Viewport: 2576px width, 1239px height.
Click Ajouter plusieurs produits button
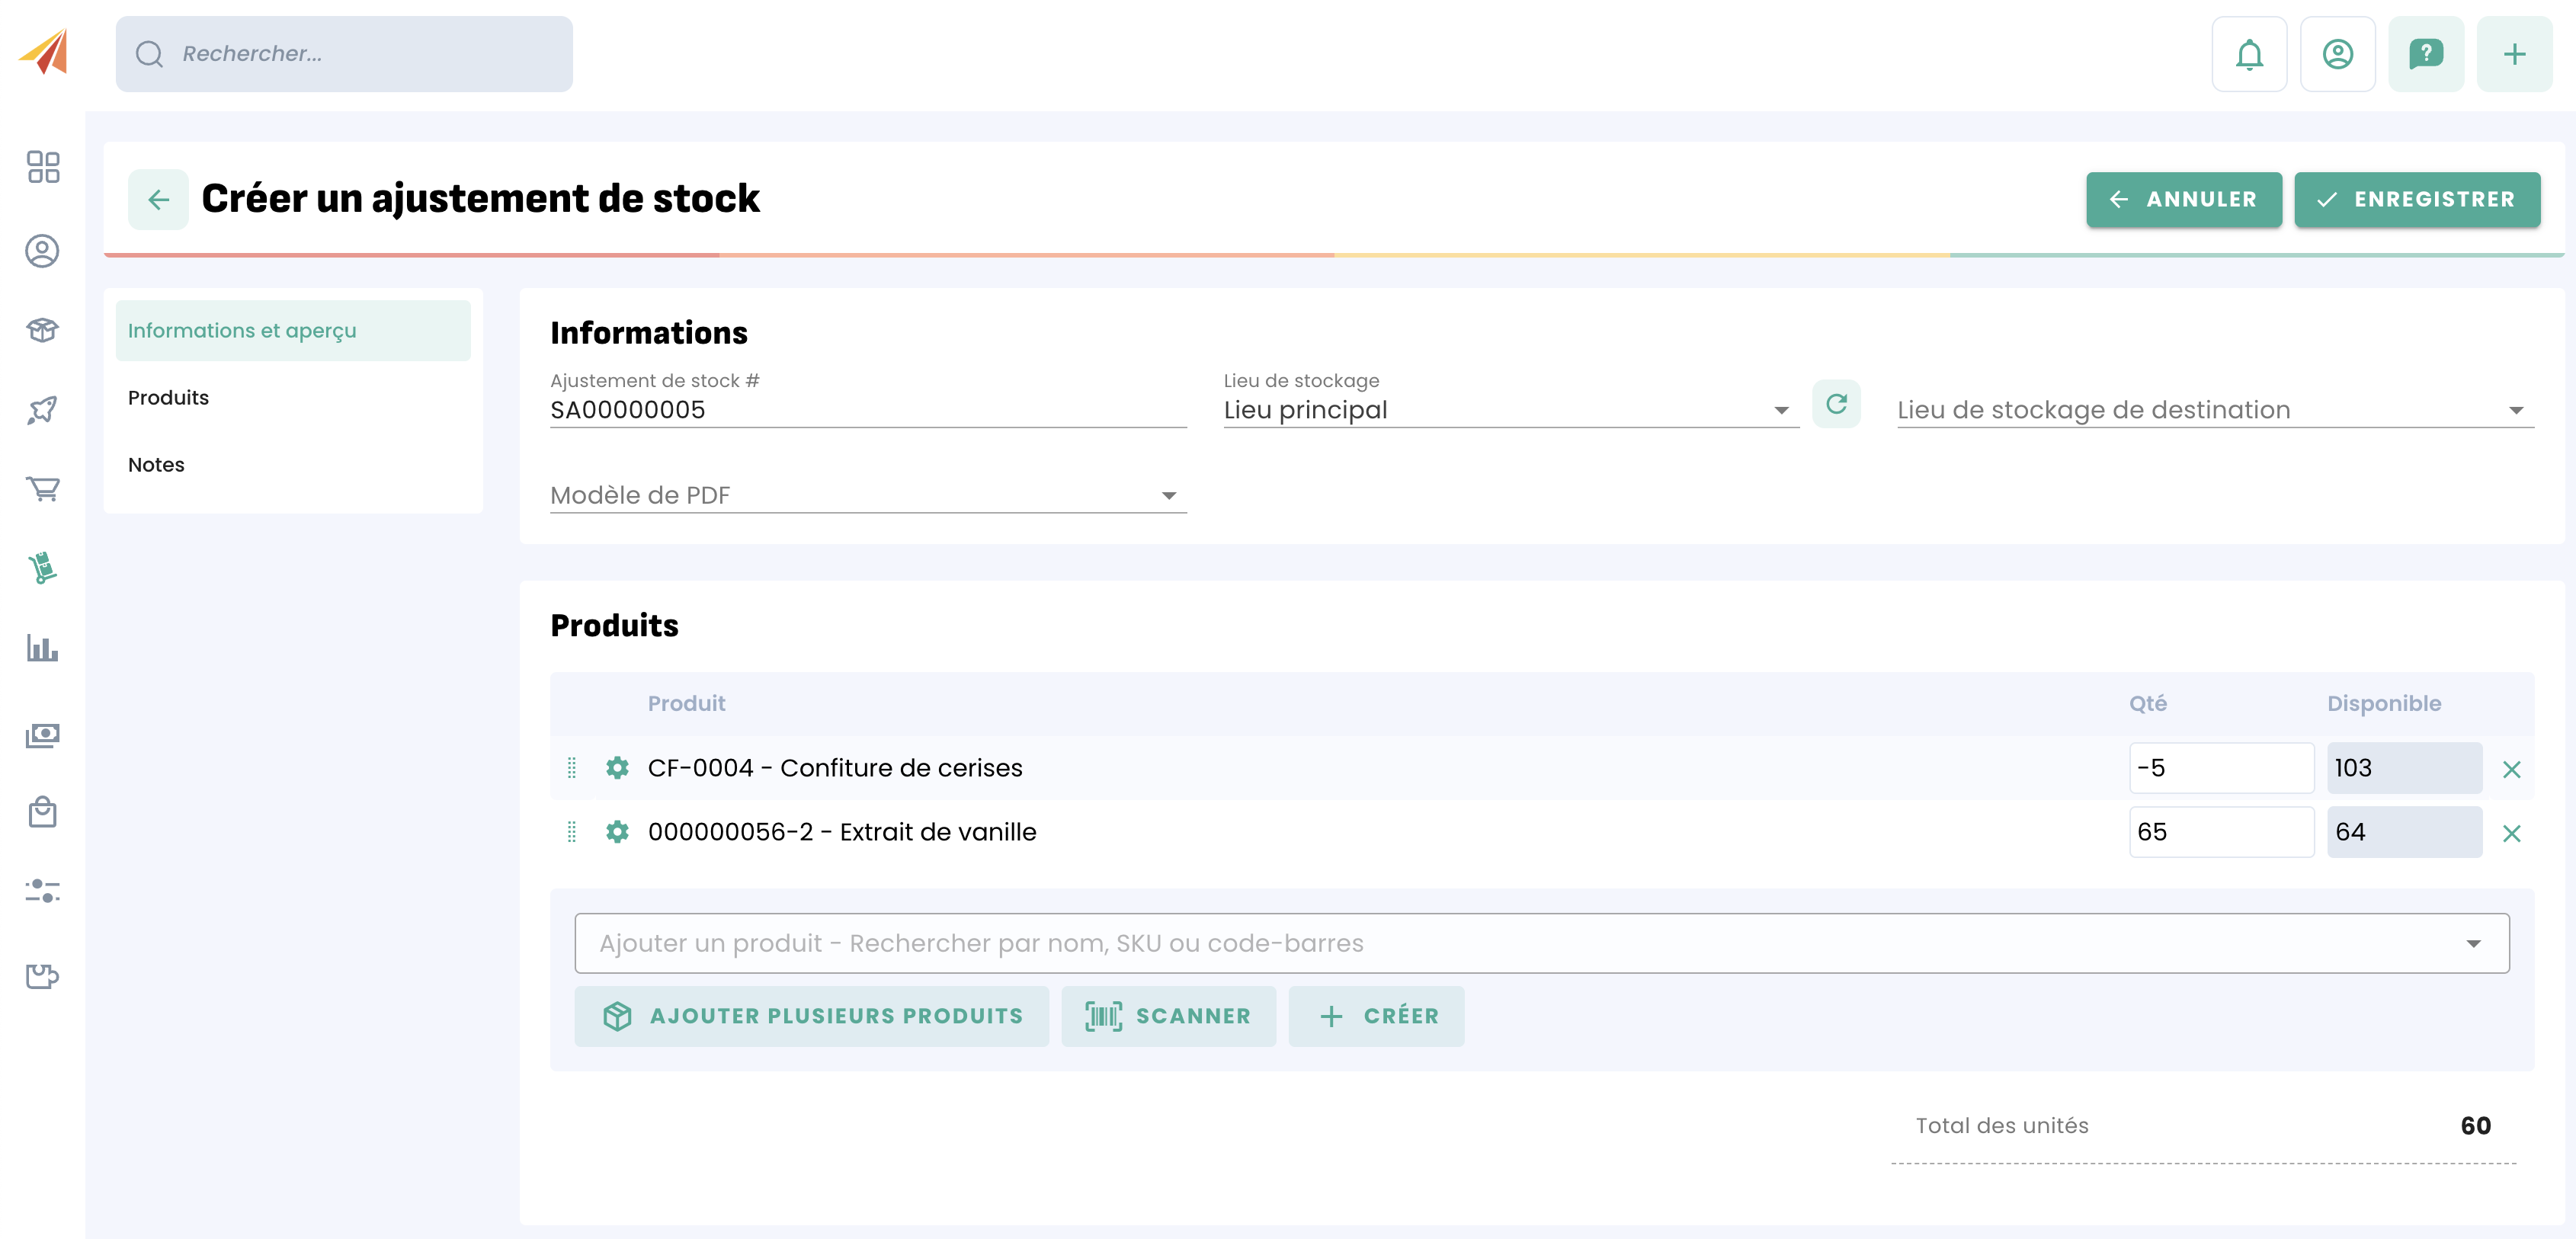pos(812,1016)
